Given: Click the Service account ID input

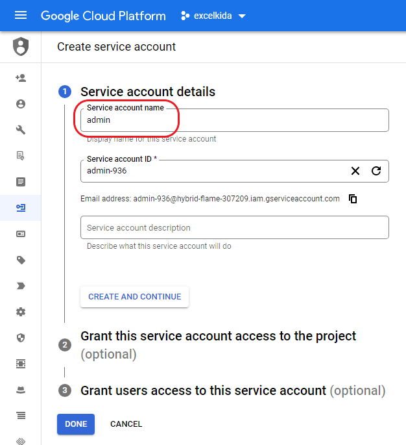Looking at the screenshot, I should click(x=215, y=171).
